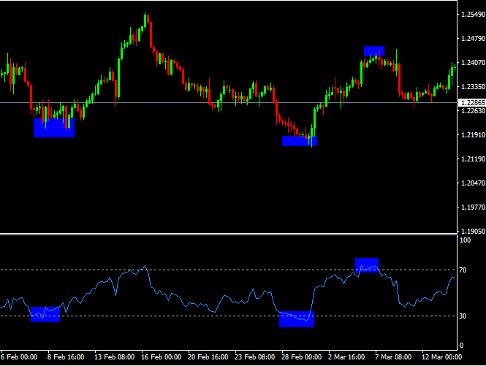
Task: Click the 20 Feb 16:00 time label
Action: coord(208,357)
